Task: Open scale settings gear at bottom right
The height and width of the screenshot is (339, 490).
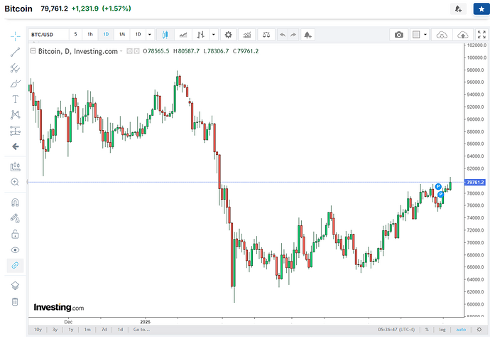Action: [479, 329]
